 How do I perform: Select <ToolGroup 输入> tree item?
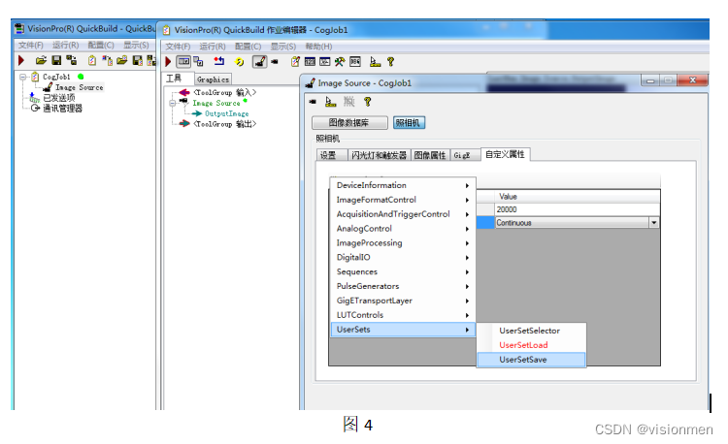[x=225, y=93]
